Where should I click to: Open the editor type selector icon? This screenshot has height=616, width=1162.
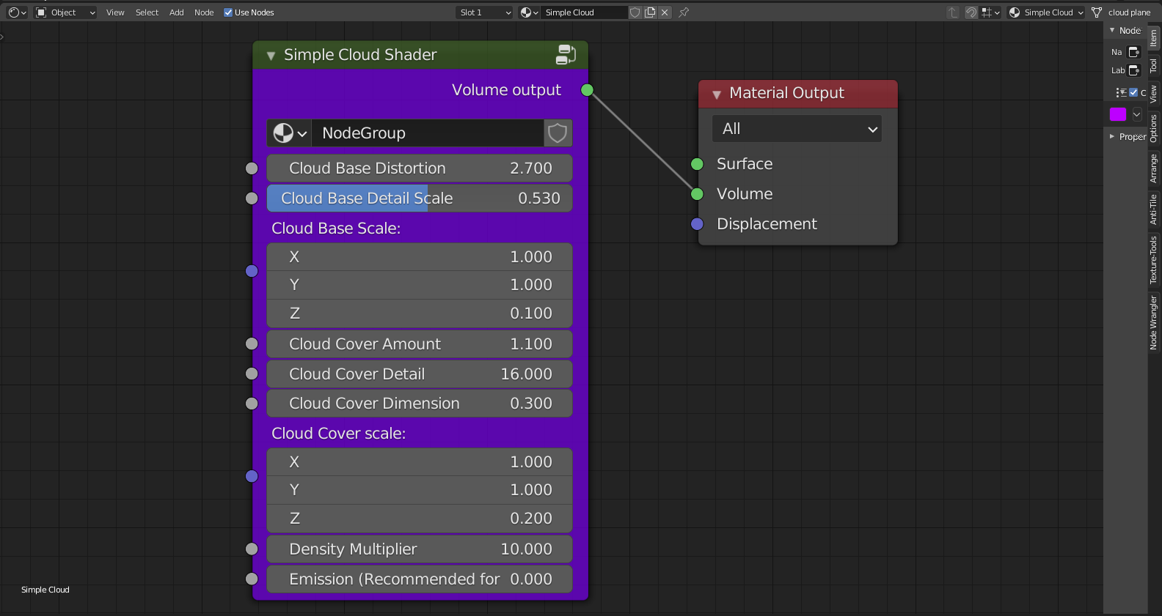point(17,12)
